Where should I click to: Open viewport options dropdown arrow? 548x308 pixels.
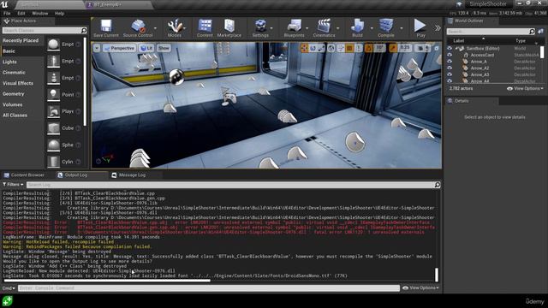tap(97, 48)
